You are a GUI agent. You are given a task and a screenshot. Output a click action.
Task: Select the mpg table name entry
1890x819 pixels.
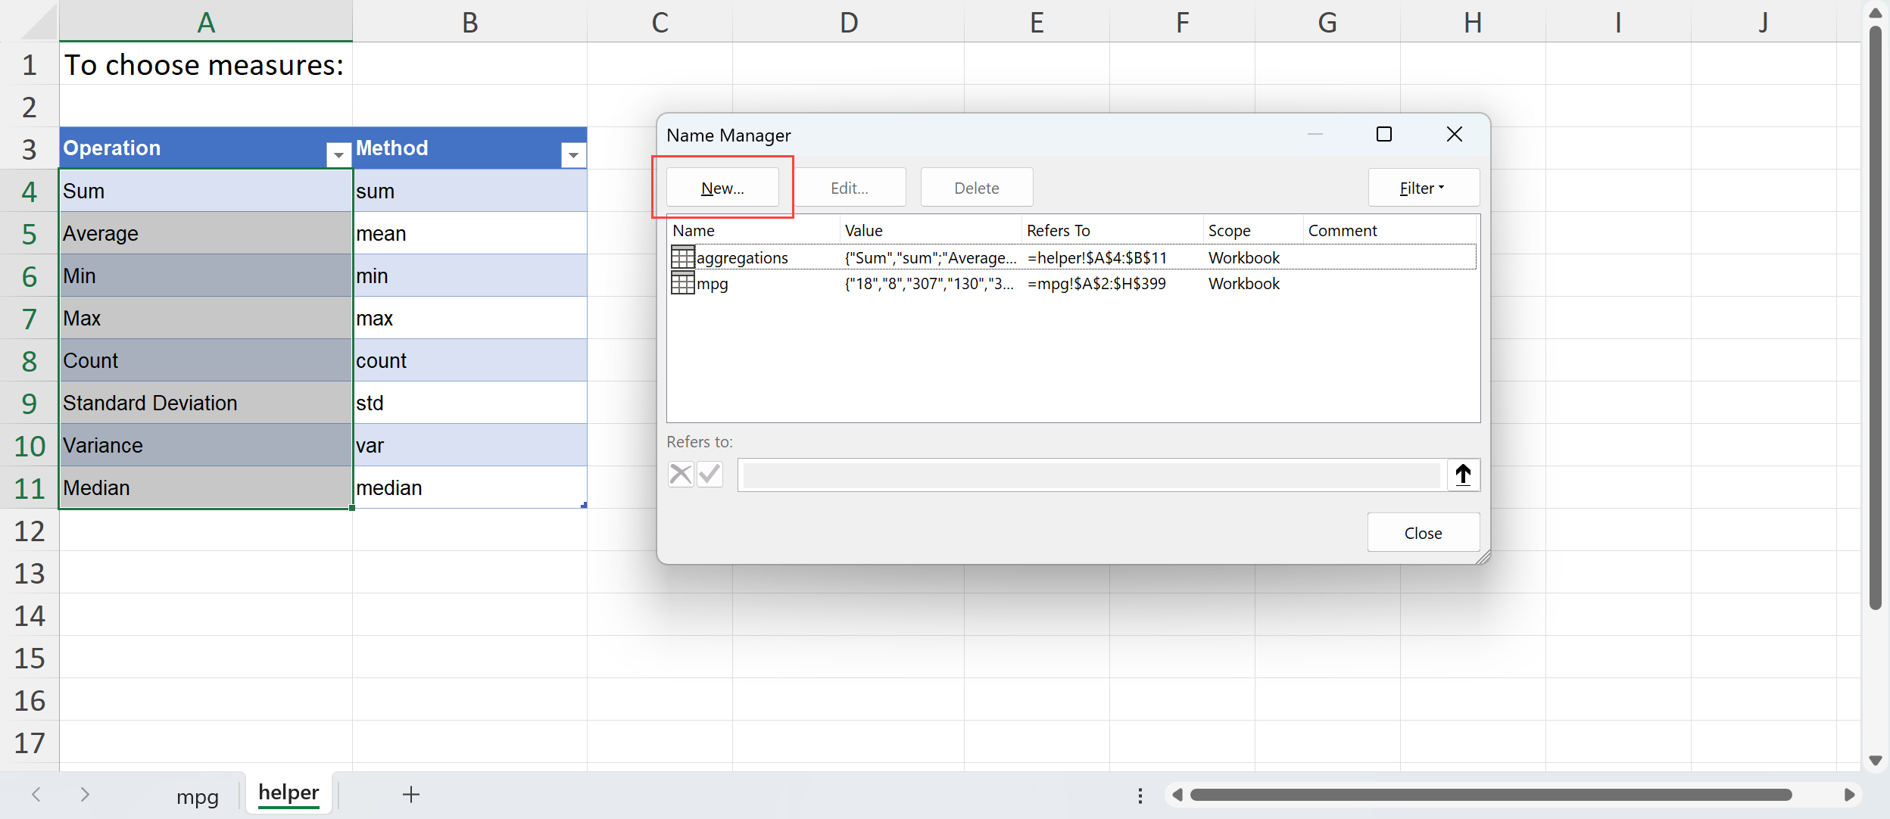point(712,284)
